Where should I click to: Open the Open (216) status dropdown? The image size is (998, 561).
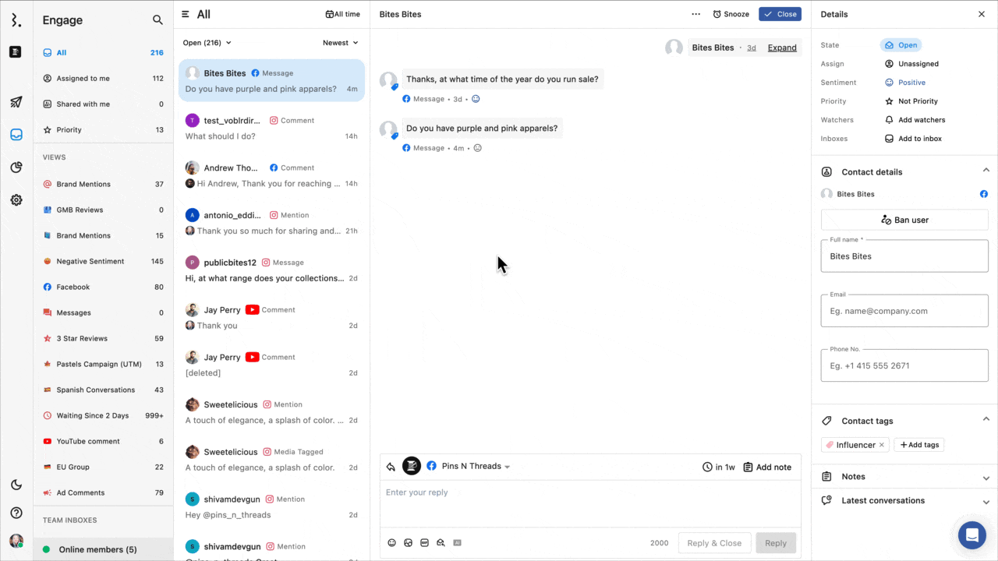[207, 43]
